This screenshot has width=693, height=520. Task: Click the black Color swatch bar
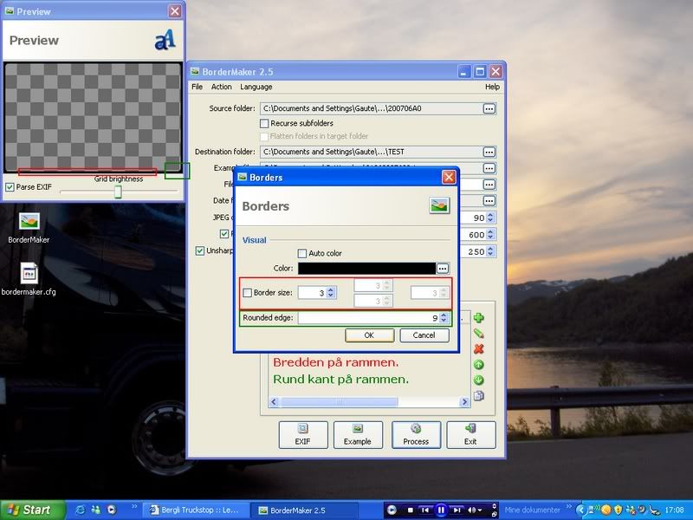[x=366, y=269]
